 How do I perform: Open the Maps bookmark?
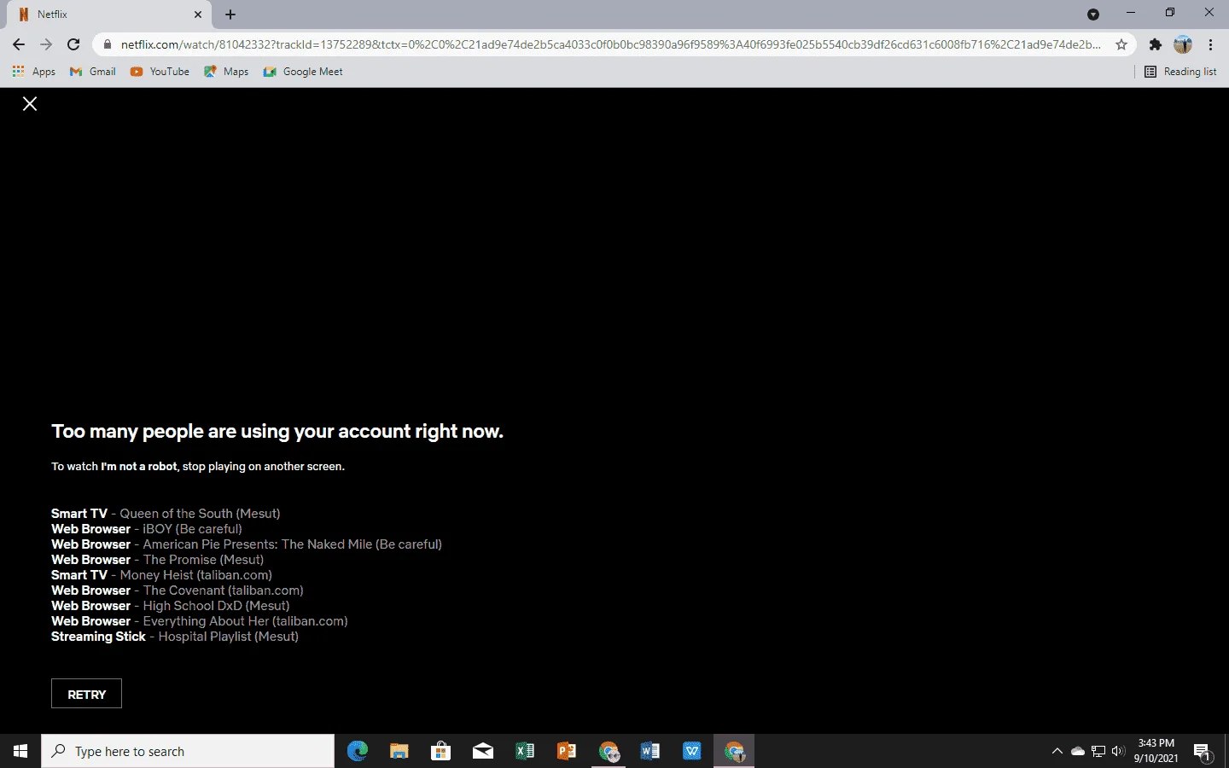click(x=226, y=72)
